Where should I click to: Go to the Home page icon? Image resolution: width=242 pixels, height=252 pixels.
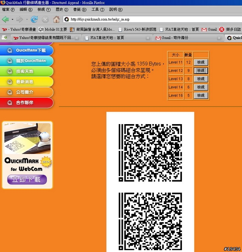[56, 19]
